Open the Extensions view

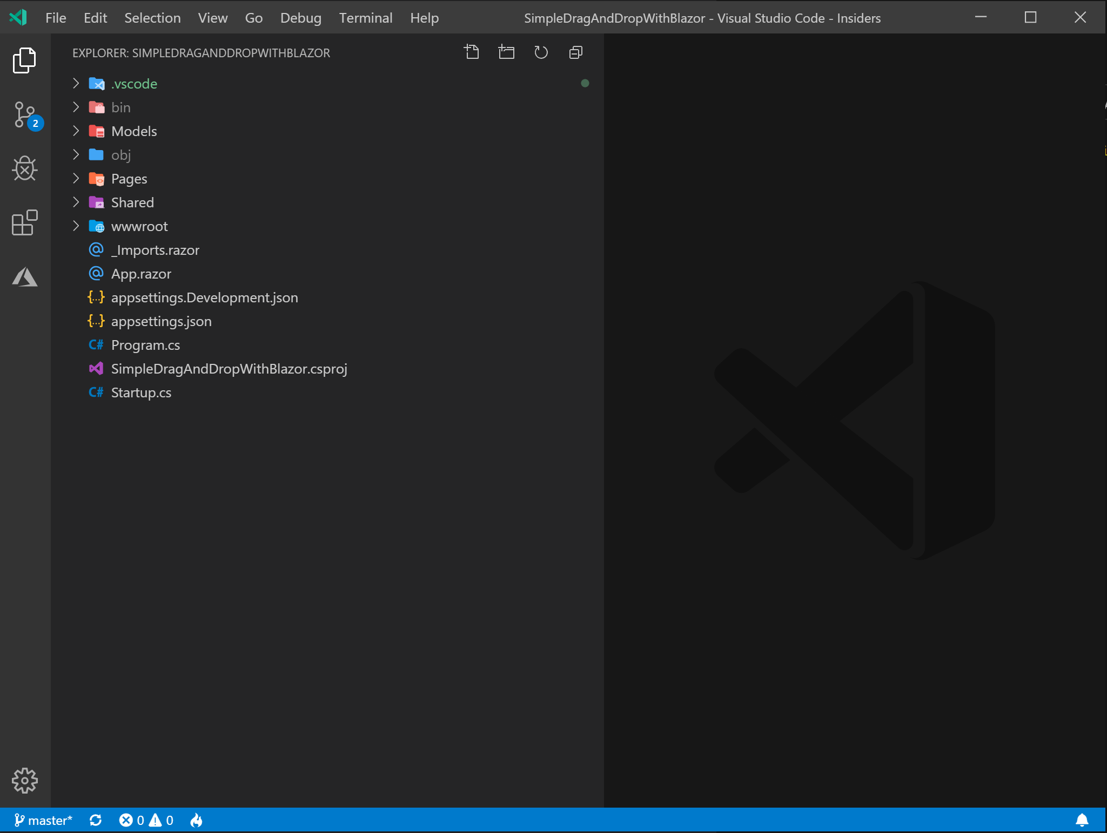tap(25, 222)
